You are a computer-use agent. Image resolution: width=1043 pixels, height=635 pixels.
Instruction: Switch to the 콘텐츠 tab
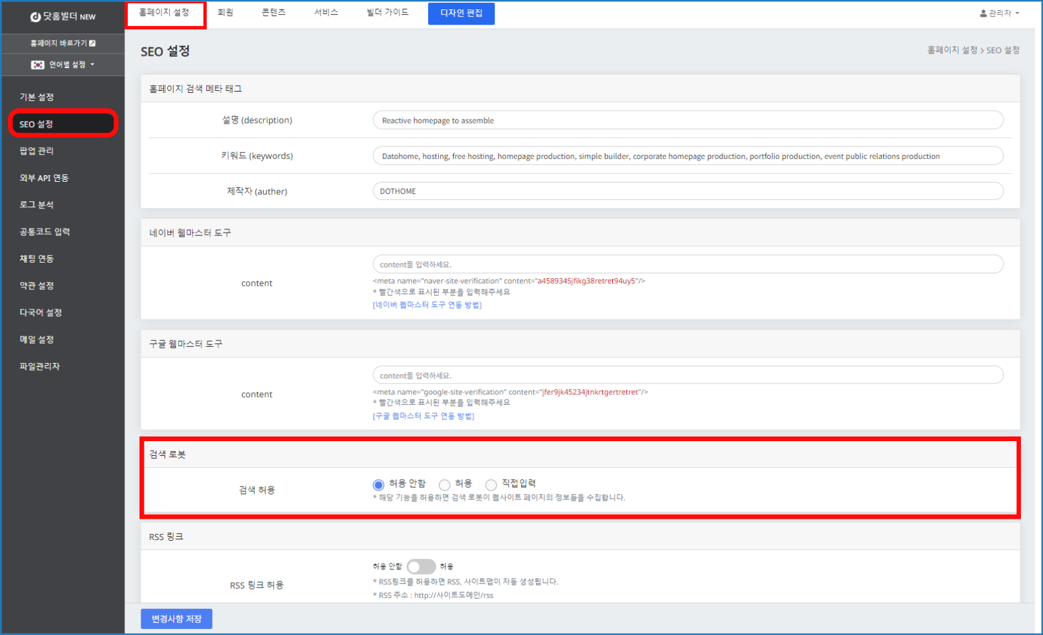(273, 11)
